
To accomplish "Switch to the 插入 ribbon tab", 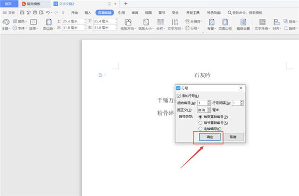I will [x=88, y=12].
